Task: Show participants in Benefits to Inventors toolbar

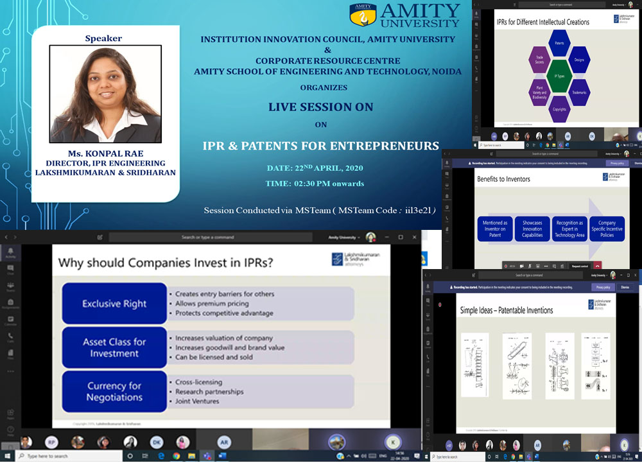Action: point(562,266)
